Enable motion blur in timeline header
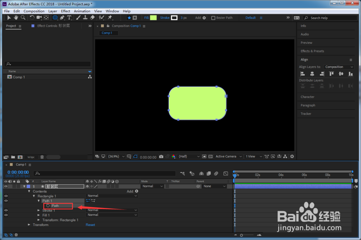This screenshot has height=240, width=361. [x=216, y=174]
